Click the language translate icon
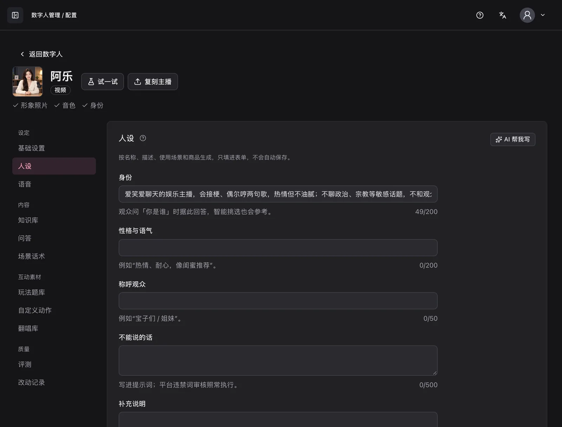This screenshot has width=562, height=427. click(503, 15)
